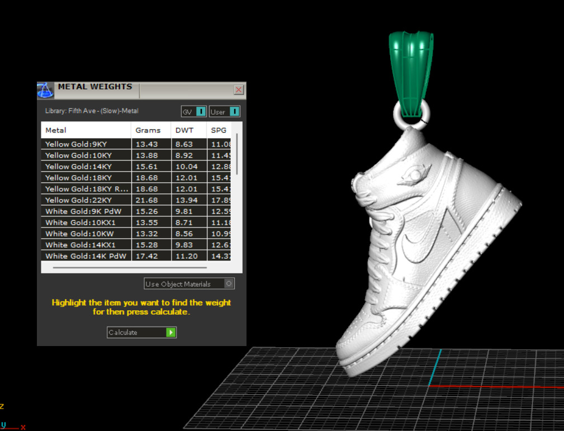The width and height of the screenshot is (564, 431).
Task: Select the Yellow Gold:18KY row
Action: 136,178
